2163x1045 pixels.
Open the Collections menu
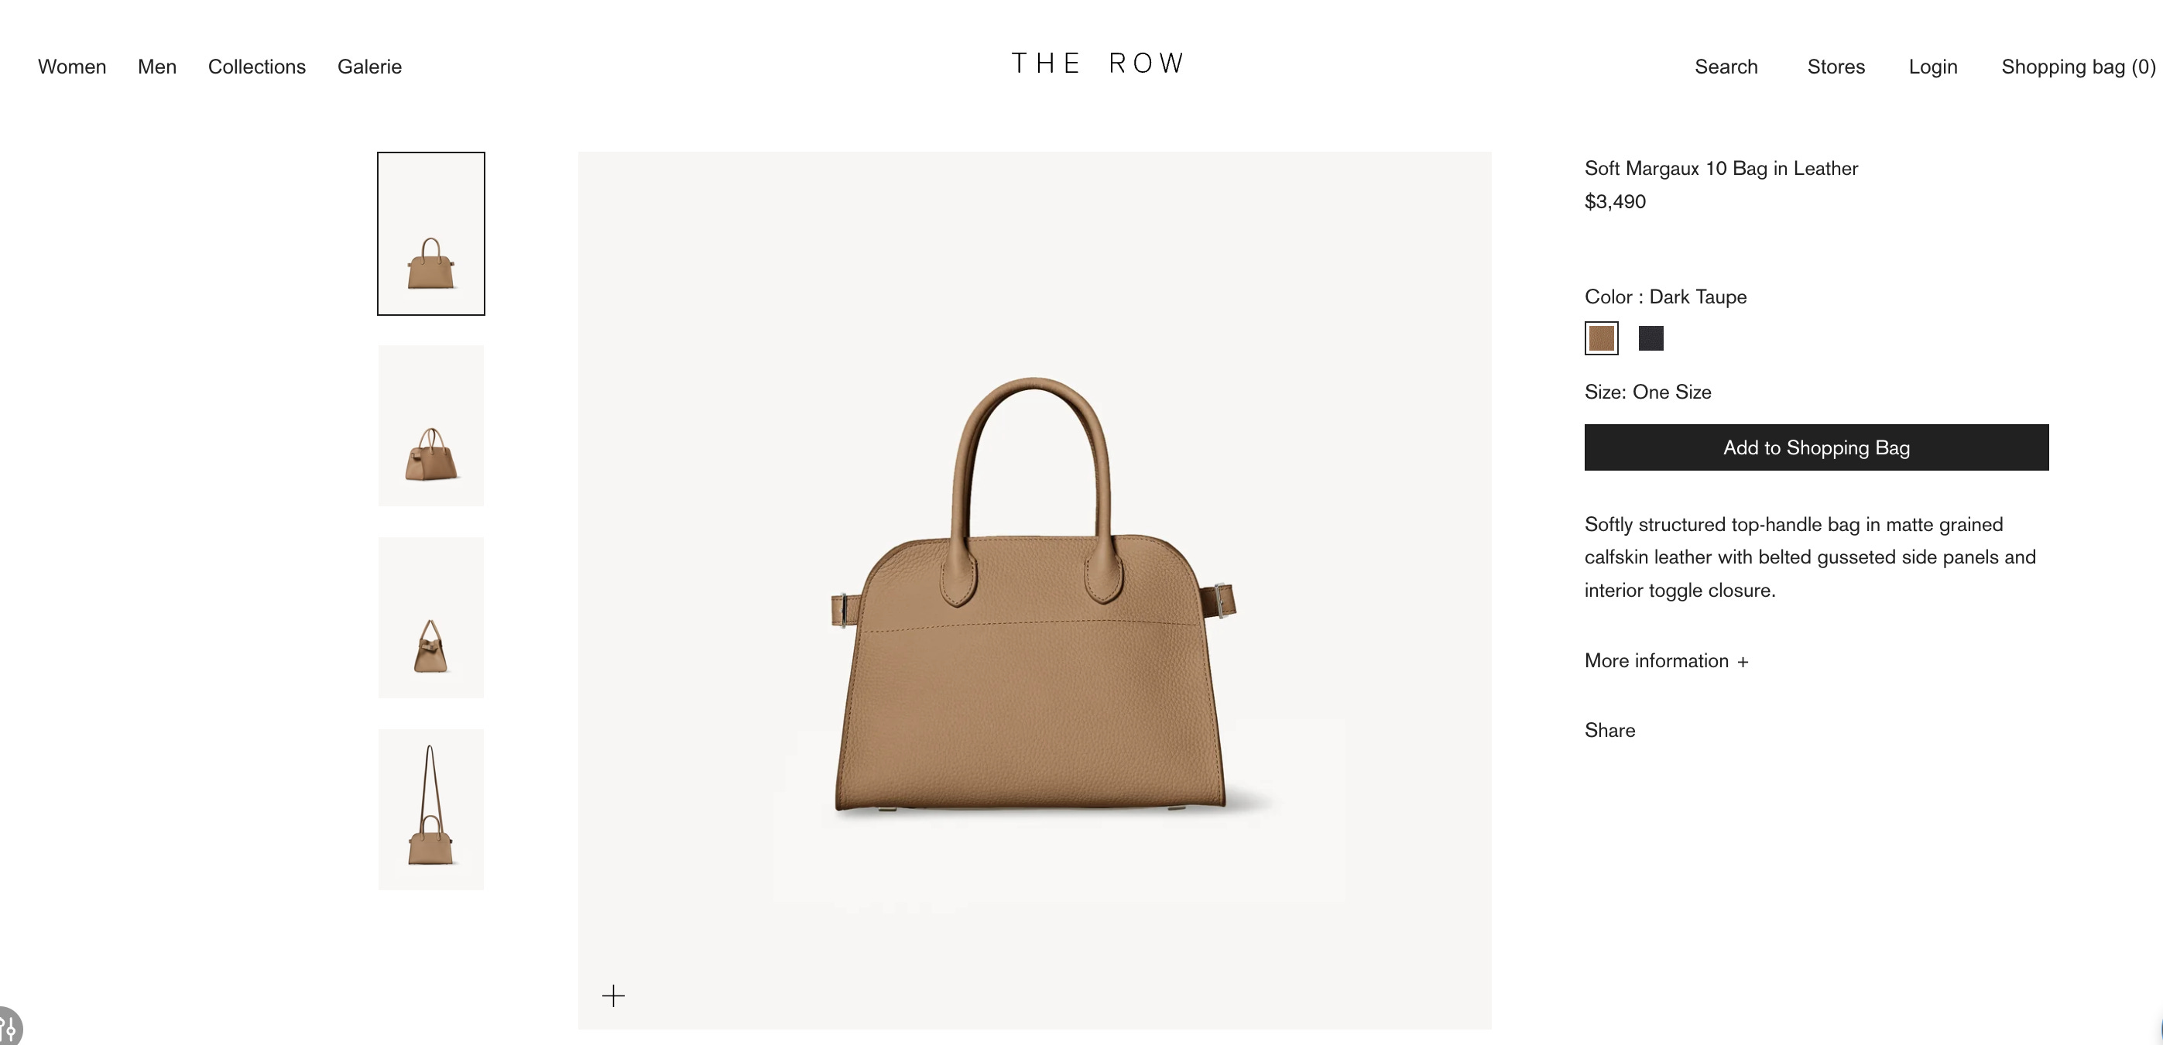[257, 67]
